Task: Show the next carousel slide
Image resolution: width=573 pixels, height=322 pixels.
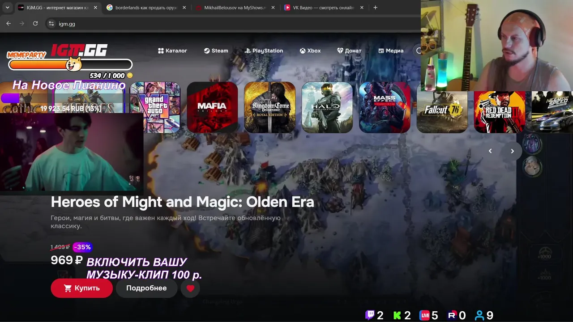Action: coord(513,151)
